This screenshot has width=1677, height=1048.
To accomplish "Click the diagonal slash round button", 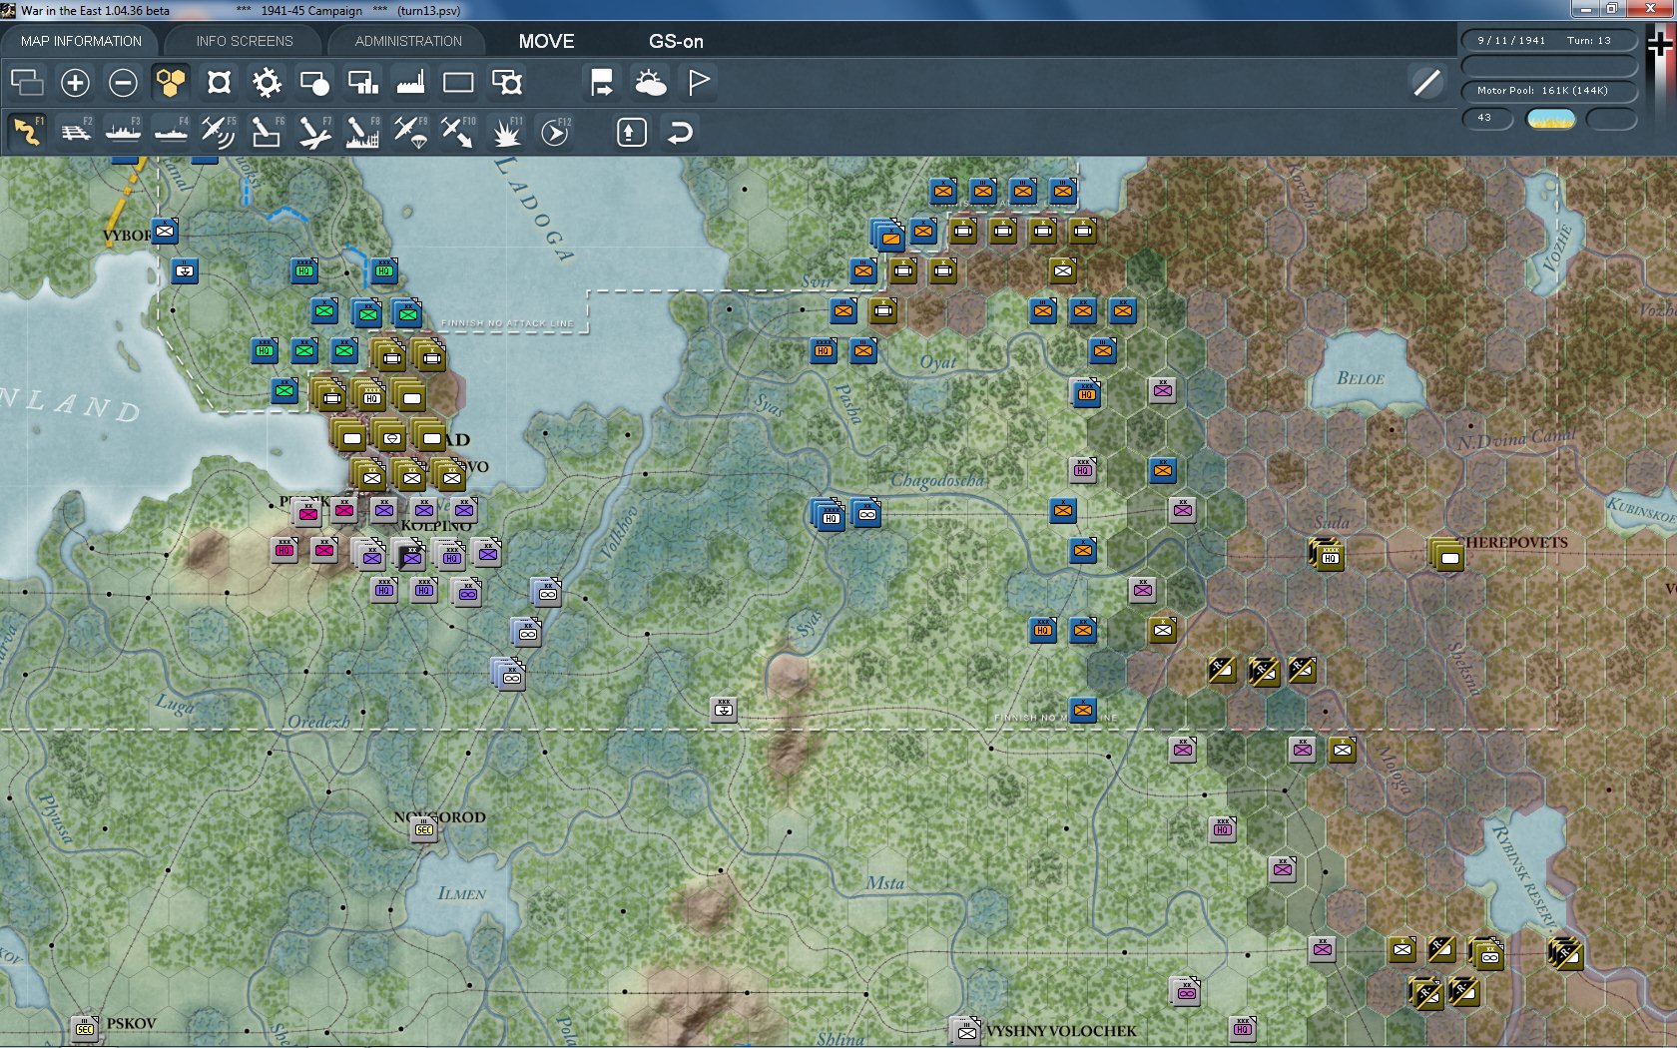I will pos(1427,82).
